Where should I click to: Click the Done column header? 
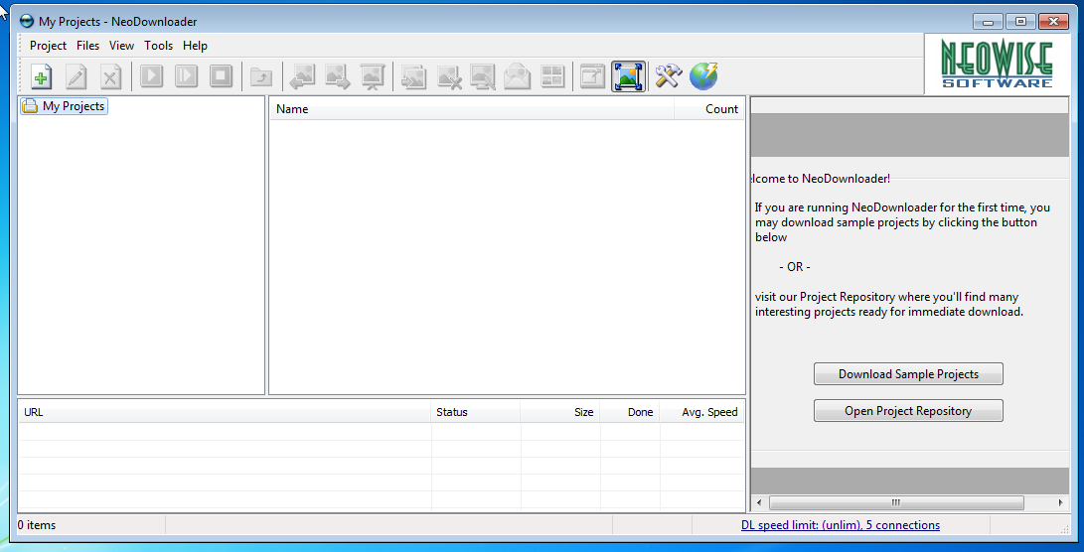point(630,412)
